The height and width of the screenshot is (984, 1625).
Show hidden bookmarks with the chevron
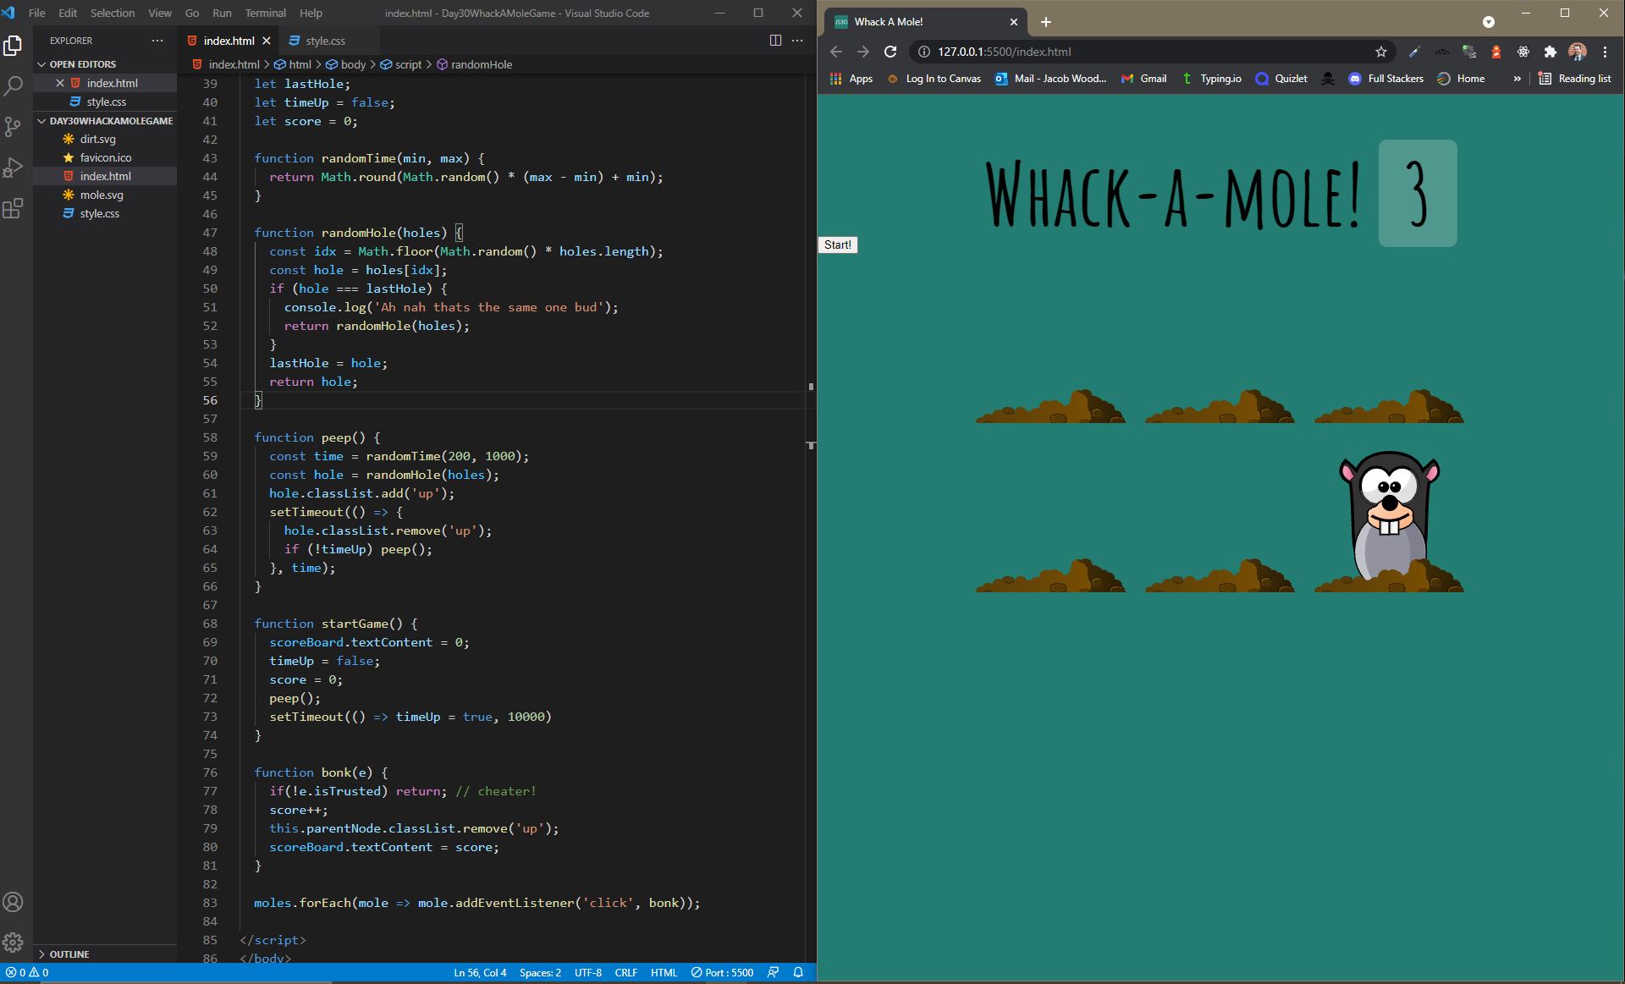point(1518,79)
